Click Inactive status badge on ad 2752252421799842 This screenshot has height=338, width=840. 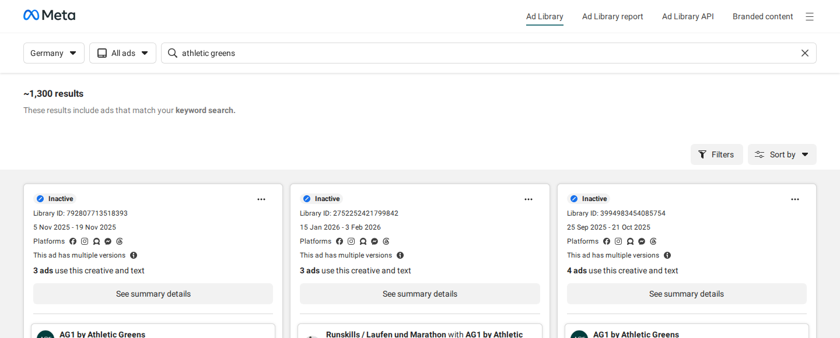[321, 199]
